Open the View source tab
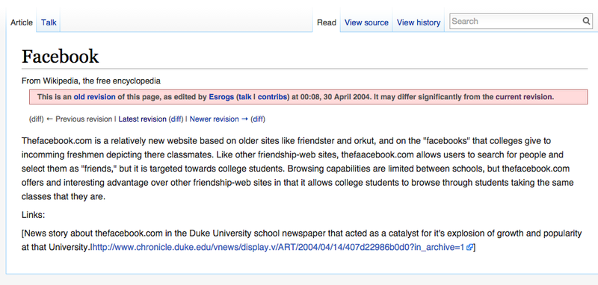The height and width of the screenshot is (285, 598). (366, 22)
